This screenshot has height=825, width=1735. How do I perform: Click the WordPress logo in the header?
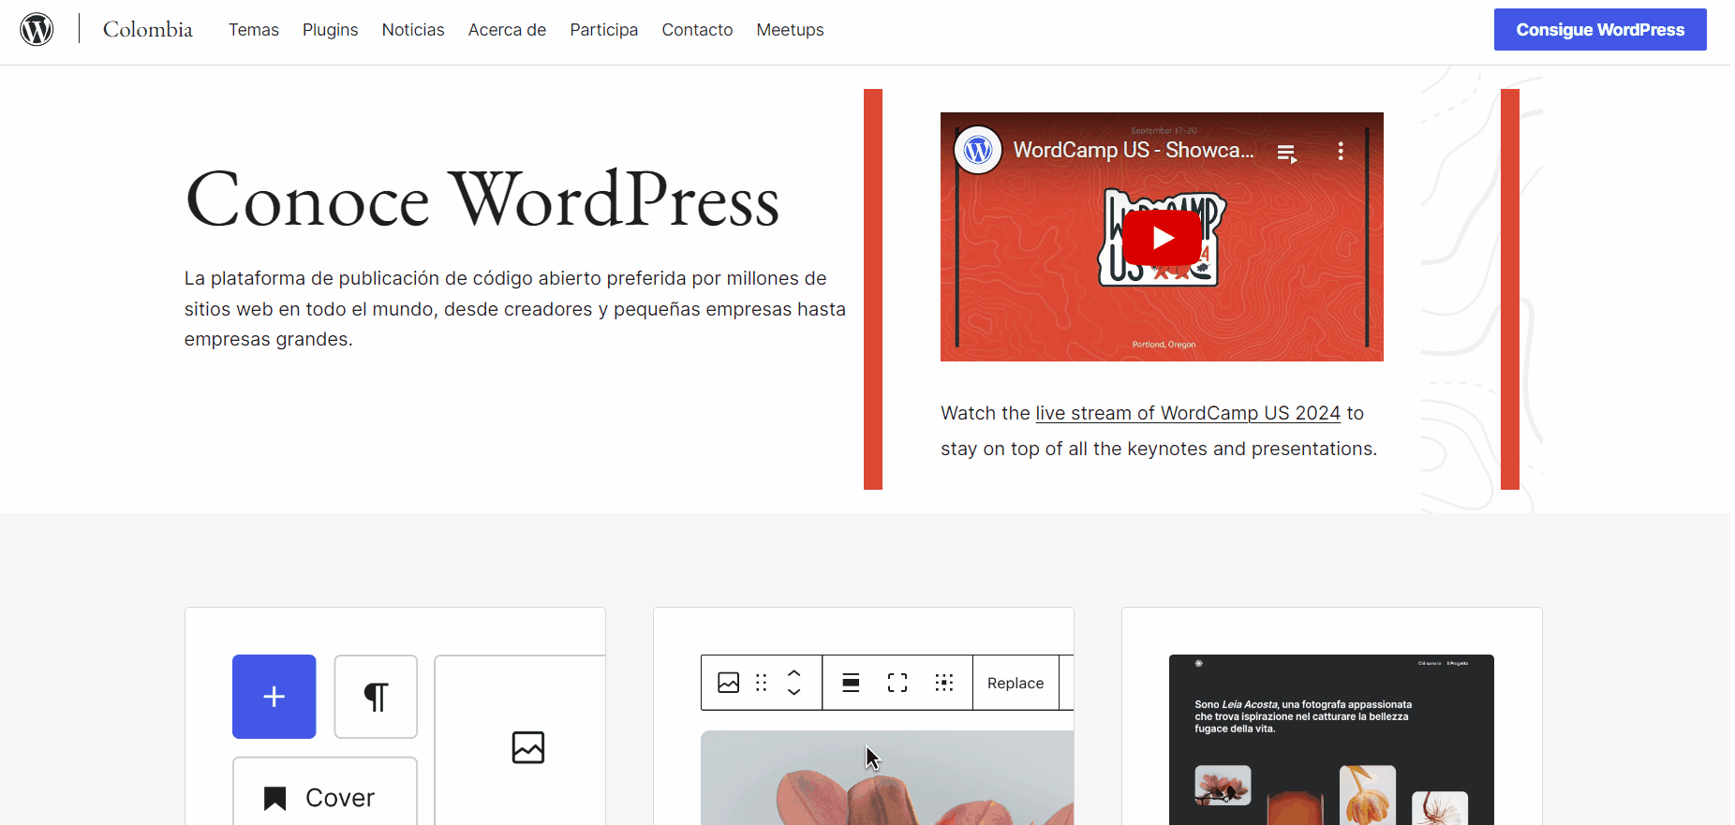coord(37,29)
